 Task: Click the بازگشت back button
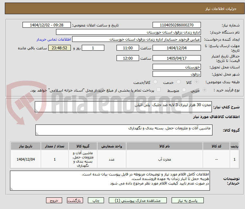click(x=75, y=200)
